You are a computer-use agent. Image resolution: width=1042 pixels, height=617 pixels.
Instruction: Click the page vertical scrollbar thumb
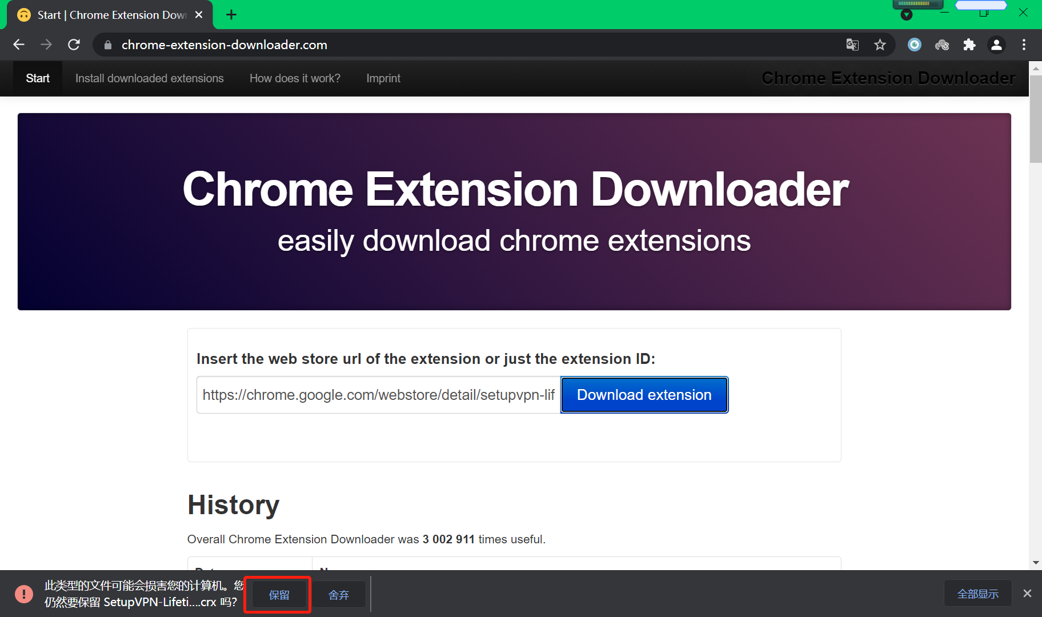pyautogui.click(x=1036, y=119)
